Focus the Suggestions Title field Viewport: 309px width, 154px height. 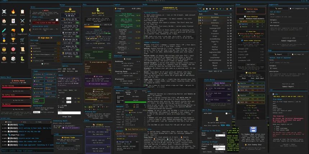pyautogui.click(x=288, y=17)
